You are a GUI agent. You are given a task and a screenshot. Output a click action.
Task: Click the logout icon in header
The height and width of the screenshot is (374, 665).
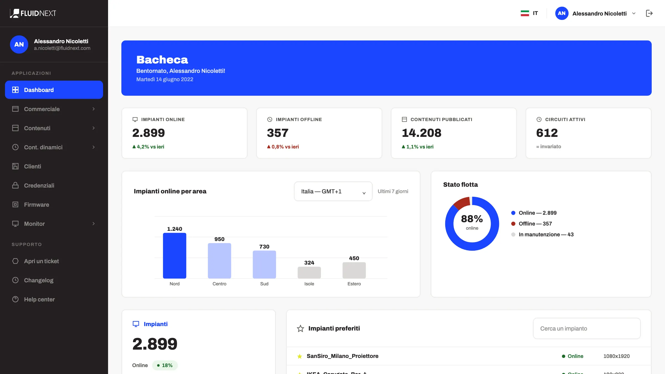(x=649, y=13)
